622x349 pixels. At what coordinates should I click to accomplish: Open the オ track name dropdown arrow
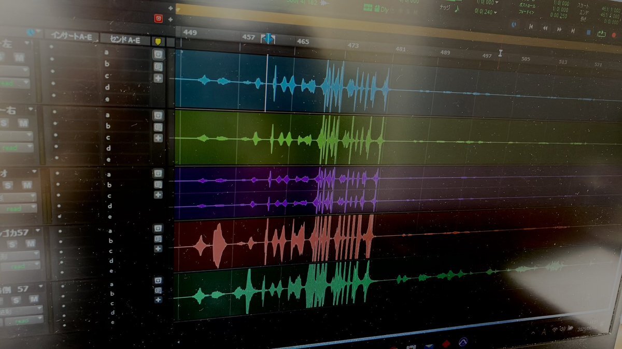[x=34, y=172]
